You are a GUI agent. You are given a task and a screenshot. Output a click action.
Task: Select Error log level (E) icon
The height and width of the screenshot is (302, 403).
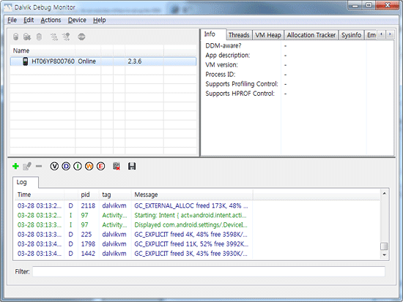click(101, 166)
